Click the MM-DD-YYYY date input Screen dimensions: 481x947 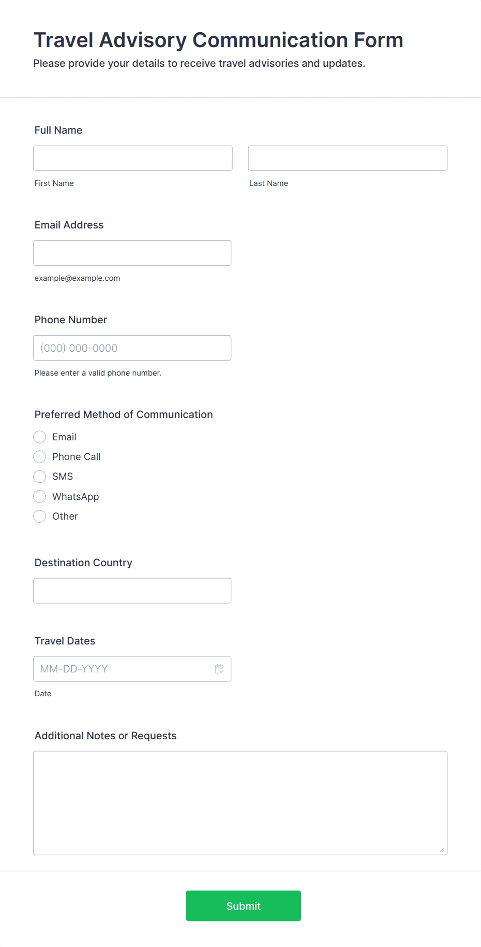[122, 669]
